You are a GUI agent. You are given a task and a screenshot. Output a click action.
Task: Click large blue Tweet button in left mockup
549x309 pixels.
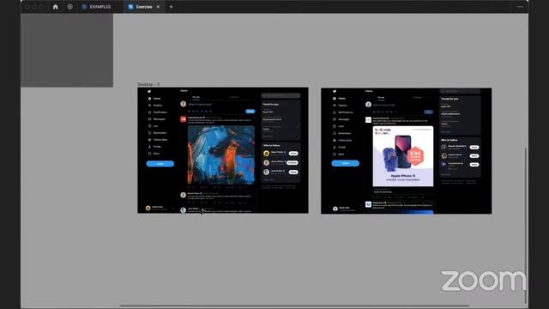point(160,164)
